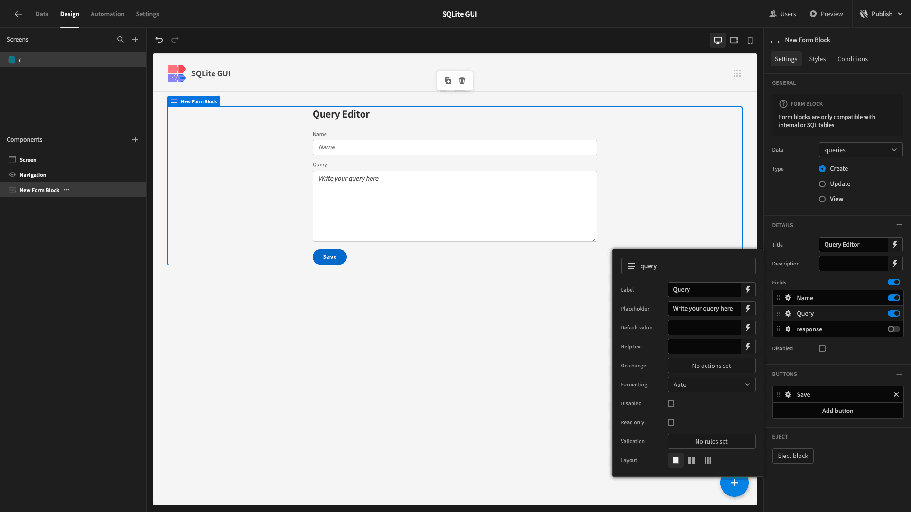Add a new screen with plus icon
The image size is (911, 512).
click(x=135, y=39)
